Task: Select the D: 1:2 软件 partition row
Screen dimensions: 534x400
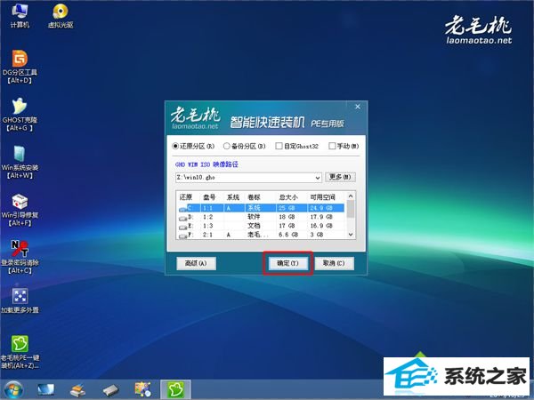Action: pyautogui.click(x=261, y=217)
